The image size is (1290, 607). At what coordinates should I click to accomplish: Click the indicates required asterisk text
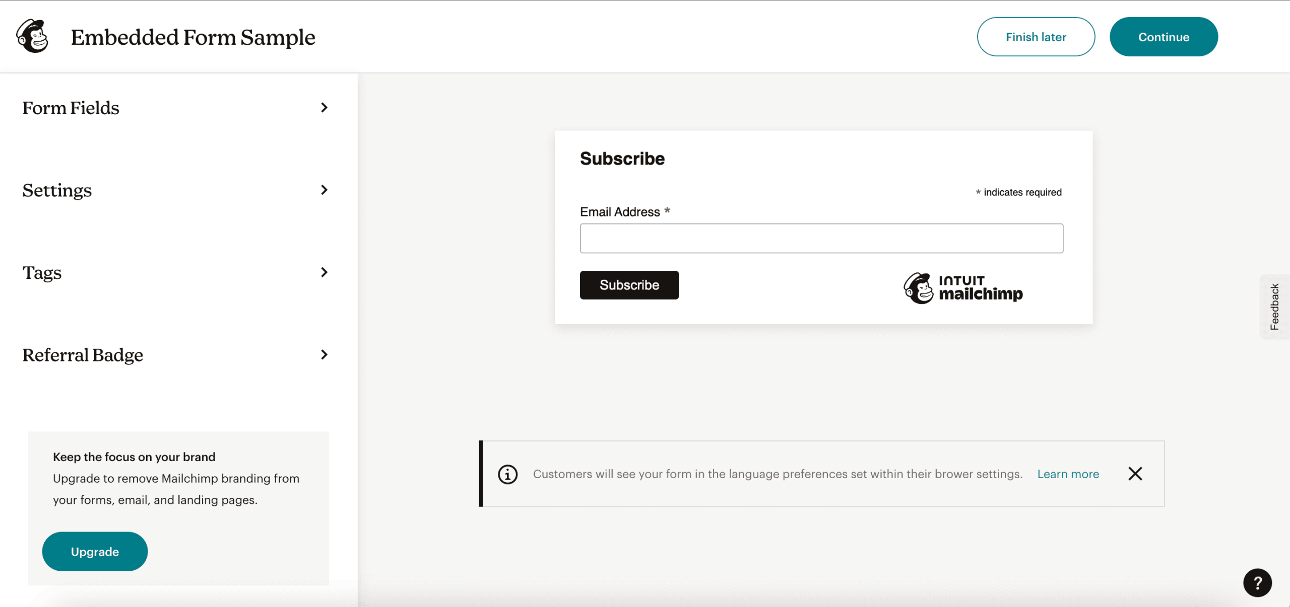coord(1018,192)
